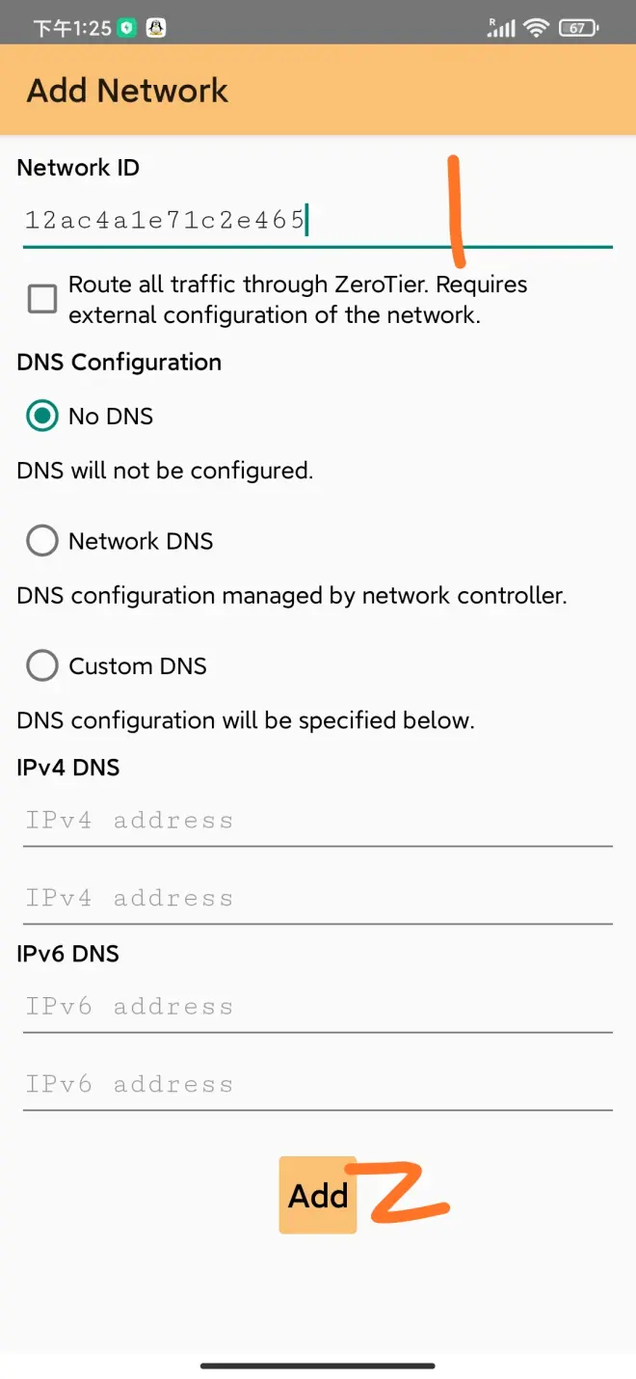Viewport: 636px width, 1379px height.
Task: Select the No DNS radio option
Action: tap(42, 416)
